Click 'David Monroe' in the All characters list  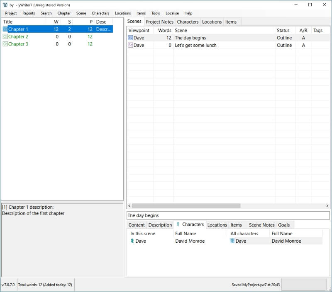[x=286, y=241]
